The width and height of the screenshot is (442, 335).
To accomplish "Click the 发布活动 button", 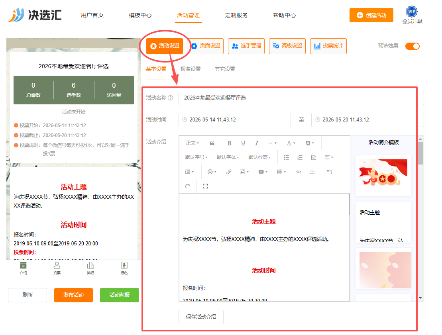I will point(73,295).
